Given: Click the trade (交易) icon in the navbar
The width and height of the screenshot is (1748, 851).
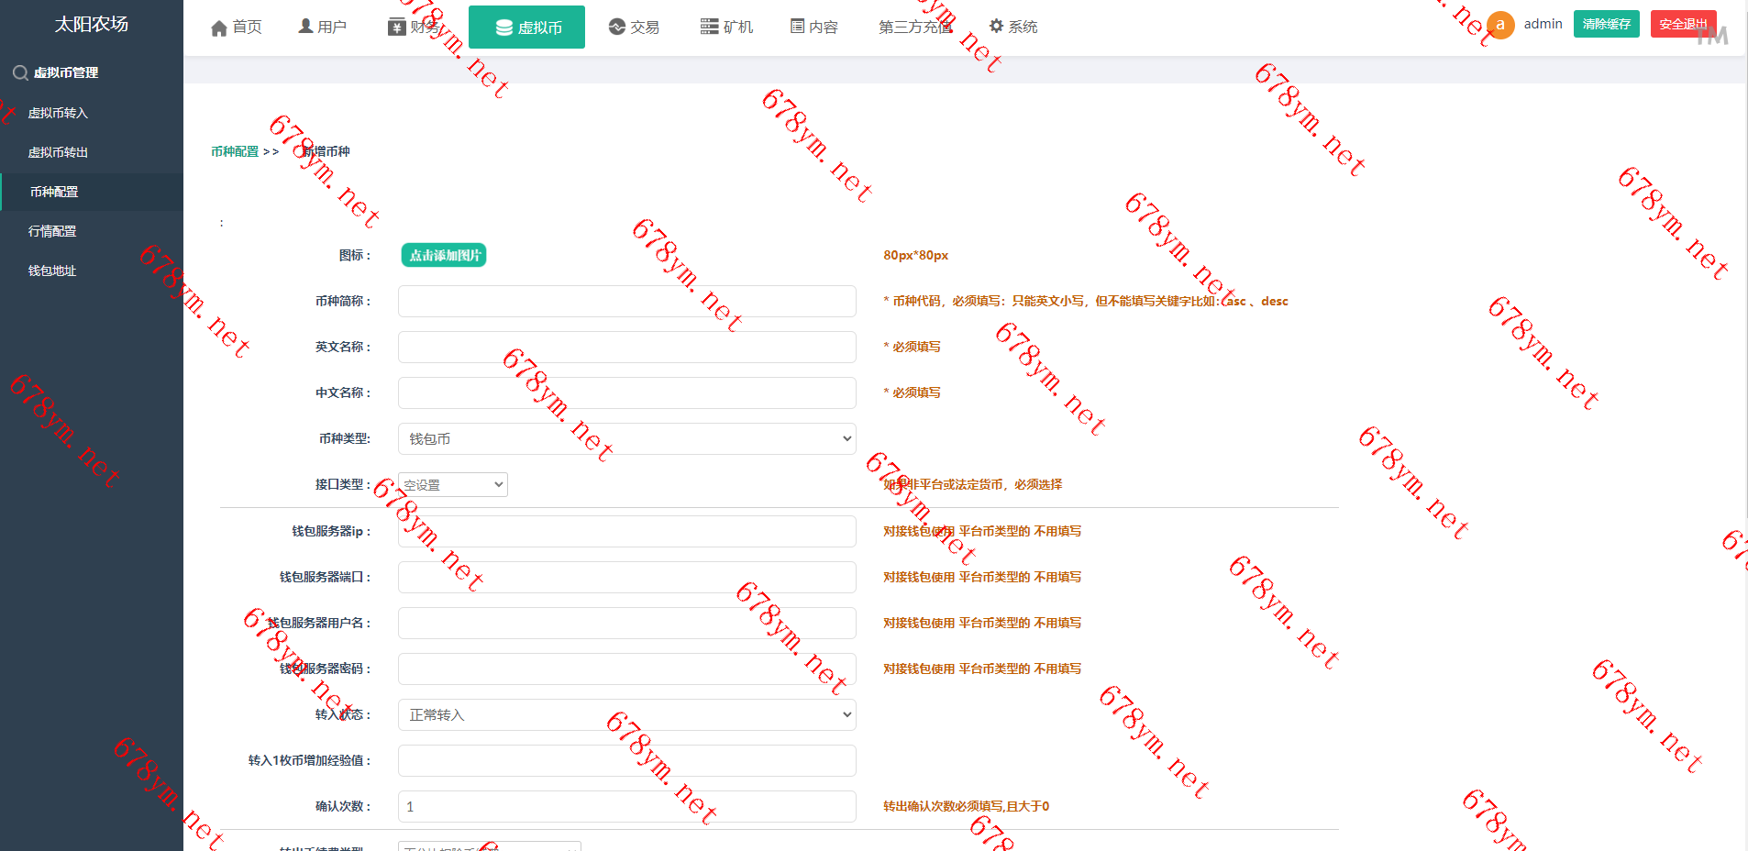Looking at the screenshot, I should (617, 27).
